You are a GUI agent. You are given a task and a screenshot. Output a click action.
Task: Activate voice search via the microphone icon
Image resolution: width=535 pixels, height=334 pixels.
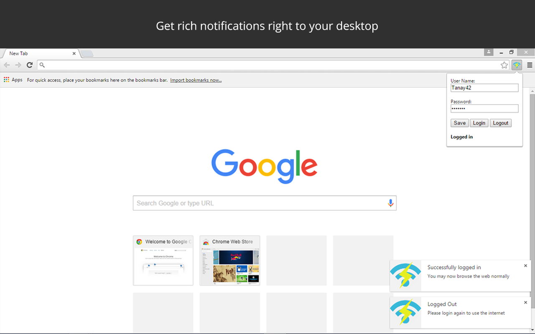click(390, 203)
